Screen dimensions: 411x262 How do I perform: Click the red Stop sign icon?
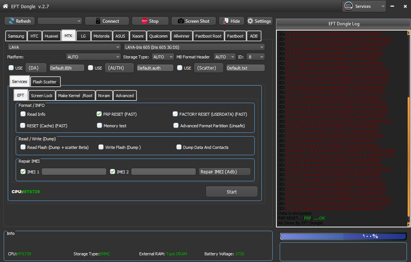(144, 21)
